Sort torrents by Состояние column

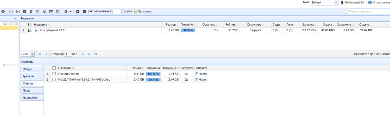255,24
